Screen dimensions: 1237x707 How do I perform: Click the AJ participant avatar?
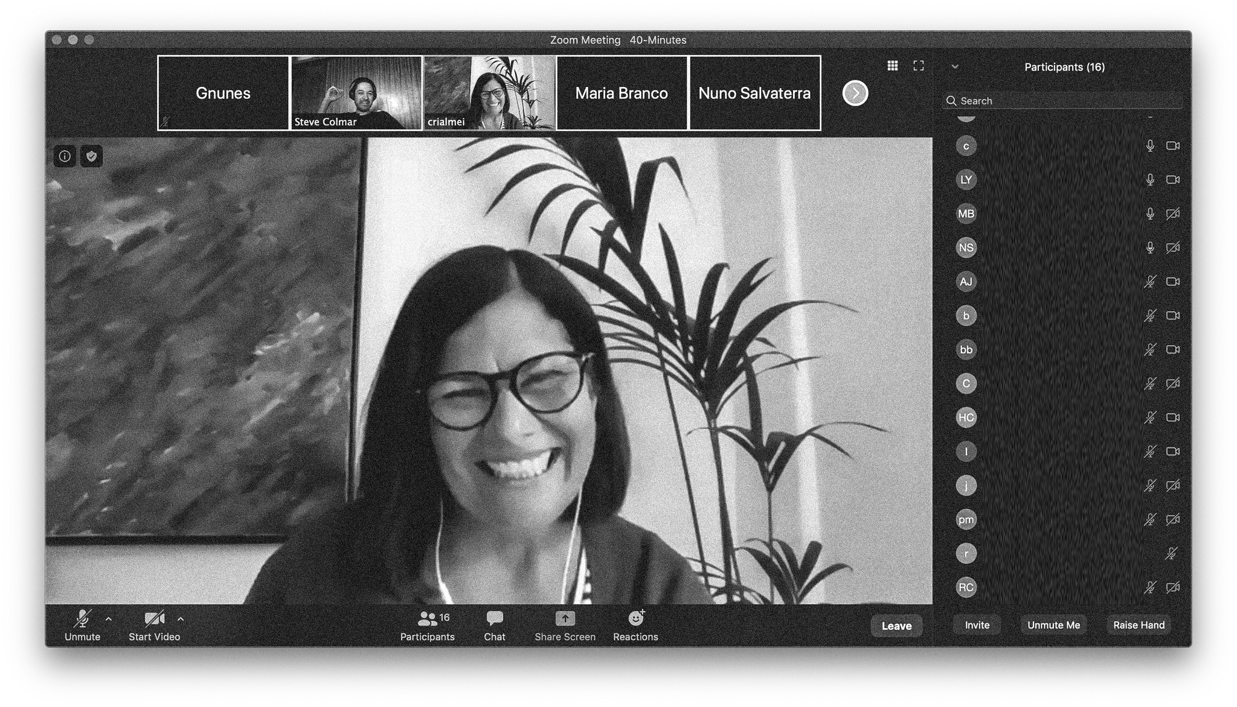(x=966, y=282)
